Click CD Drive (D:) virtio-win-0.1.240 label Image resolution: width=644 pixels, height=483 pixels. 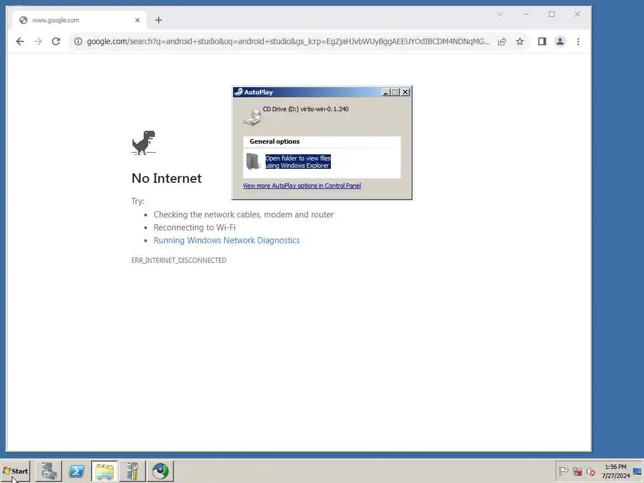click(306, 109)
